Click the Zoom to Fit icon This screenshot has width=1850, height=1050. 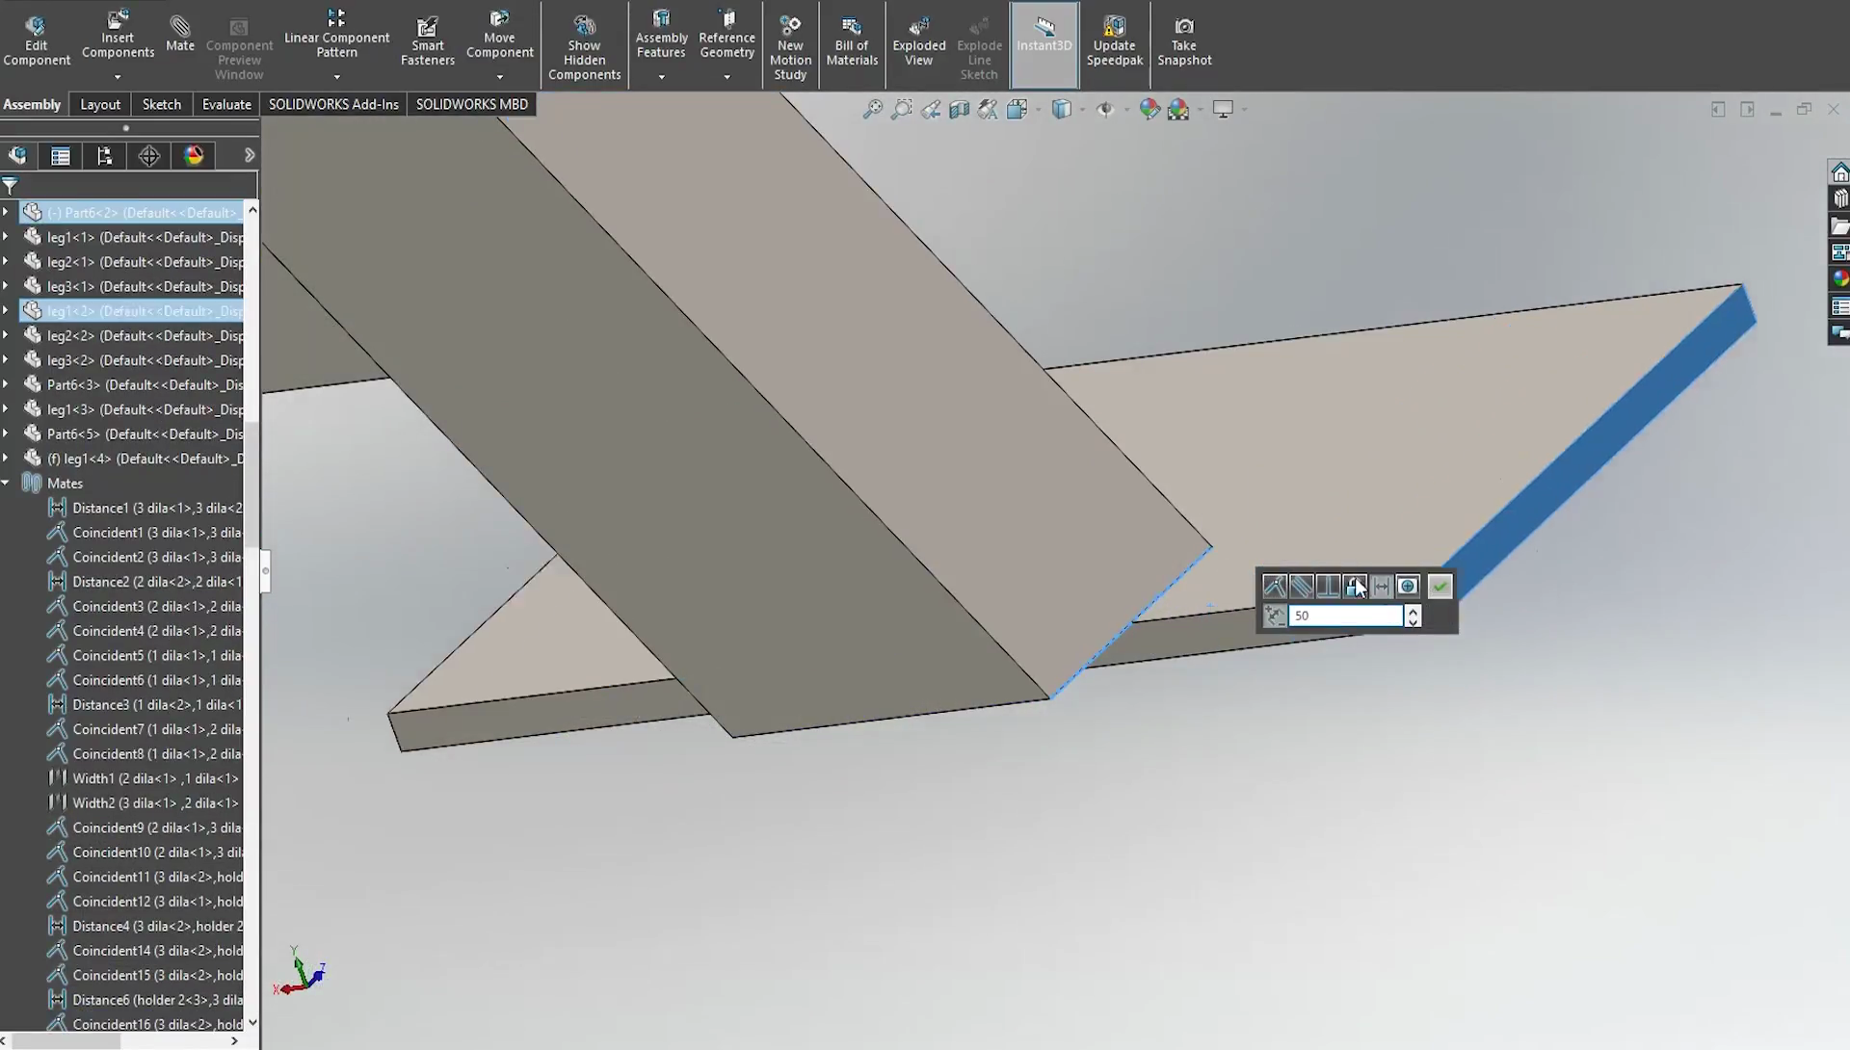click(871, 109)
